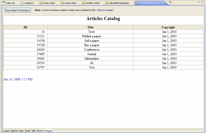Click the copyright date in the Journal row
The height and width of the screenshot is (133, 206).
pyautogui.click(x=168, y=54)
